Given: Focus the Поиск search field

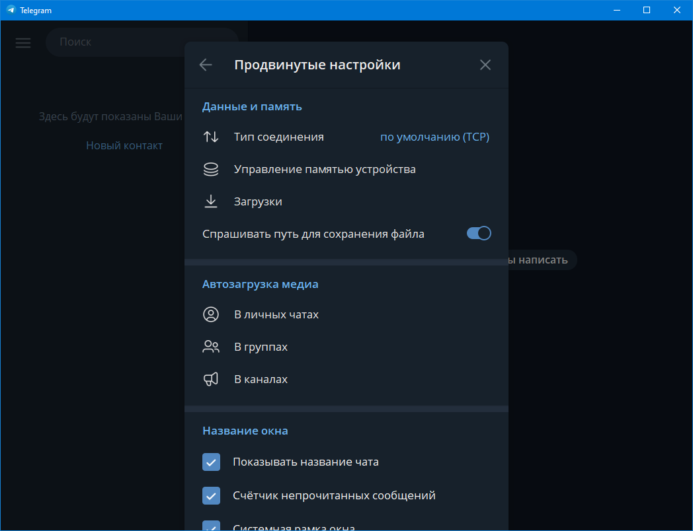Looking at the screenshot, I should 142,42.
